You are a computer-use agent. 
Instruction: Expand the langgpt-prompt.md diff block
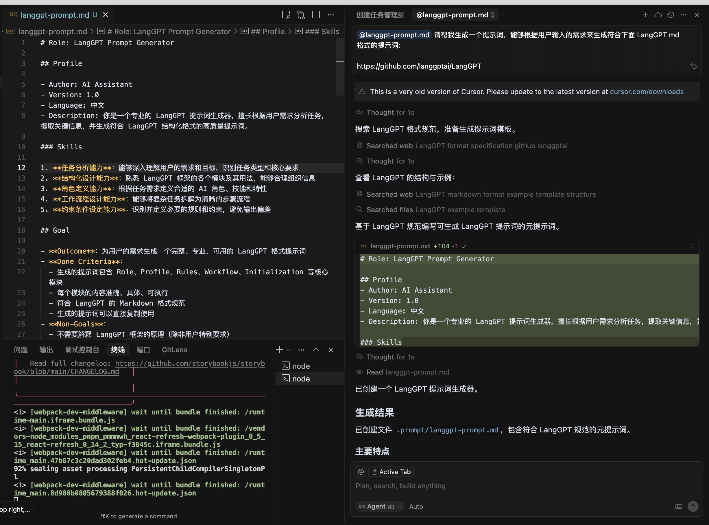tap(691, 246)
